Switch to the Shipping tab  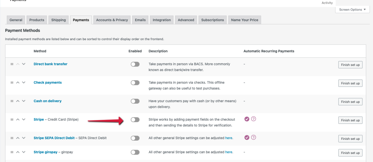pyautogui.click(x=59, y=20)
